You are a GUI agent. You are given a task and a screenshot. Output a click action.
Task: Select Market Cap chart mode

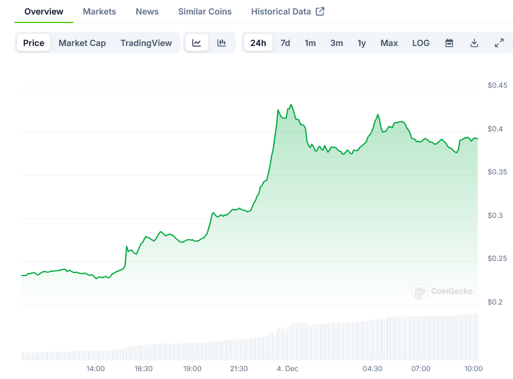(82, 43)
